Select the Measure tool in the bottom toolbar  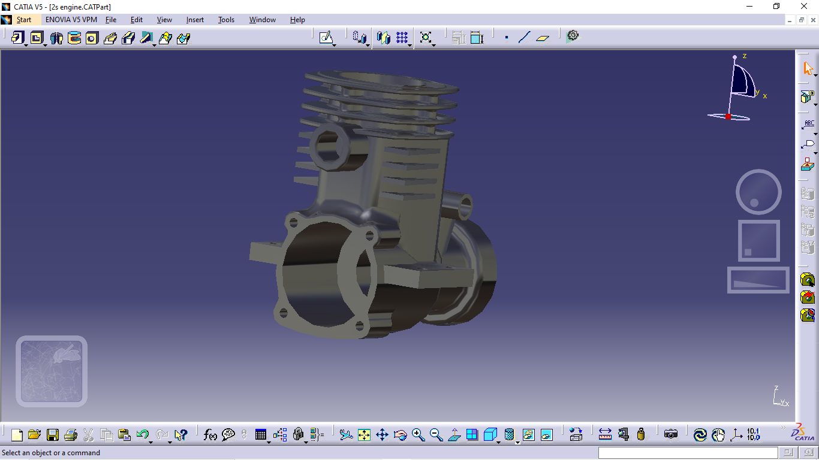coord(605,434)
